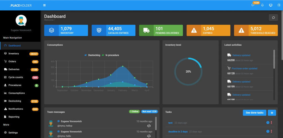
Task: Toggle In procedure series in chart legend
Action: point(111,55)
